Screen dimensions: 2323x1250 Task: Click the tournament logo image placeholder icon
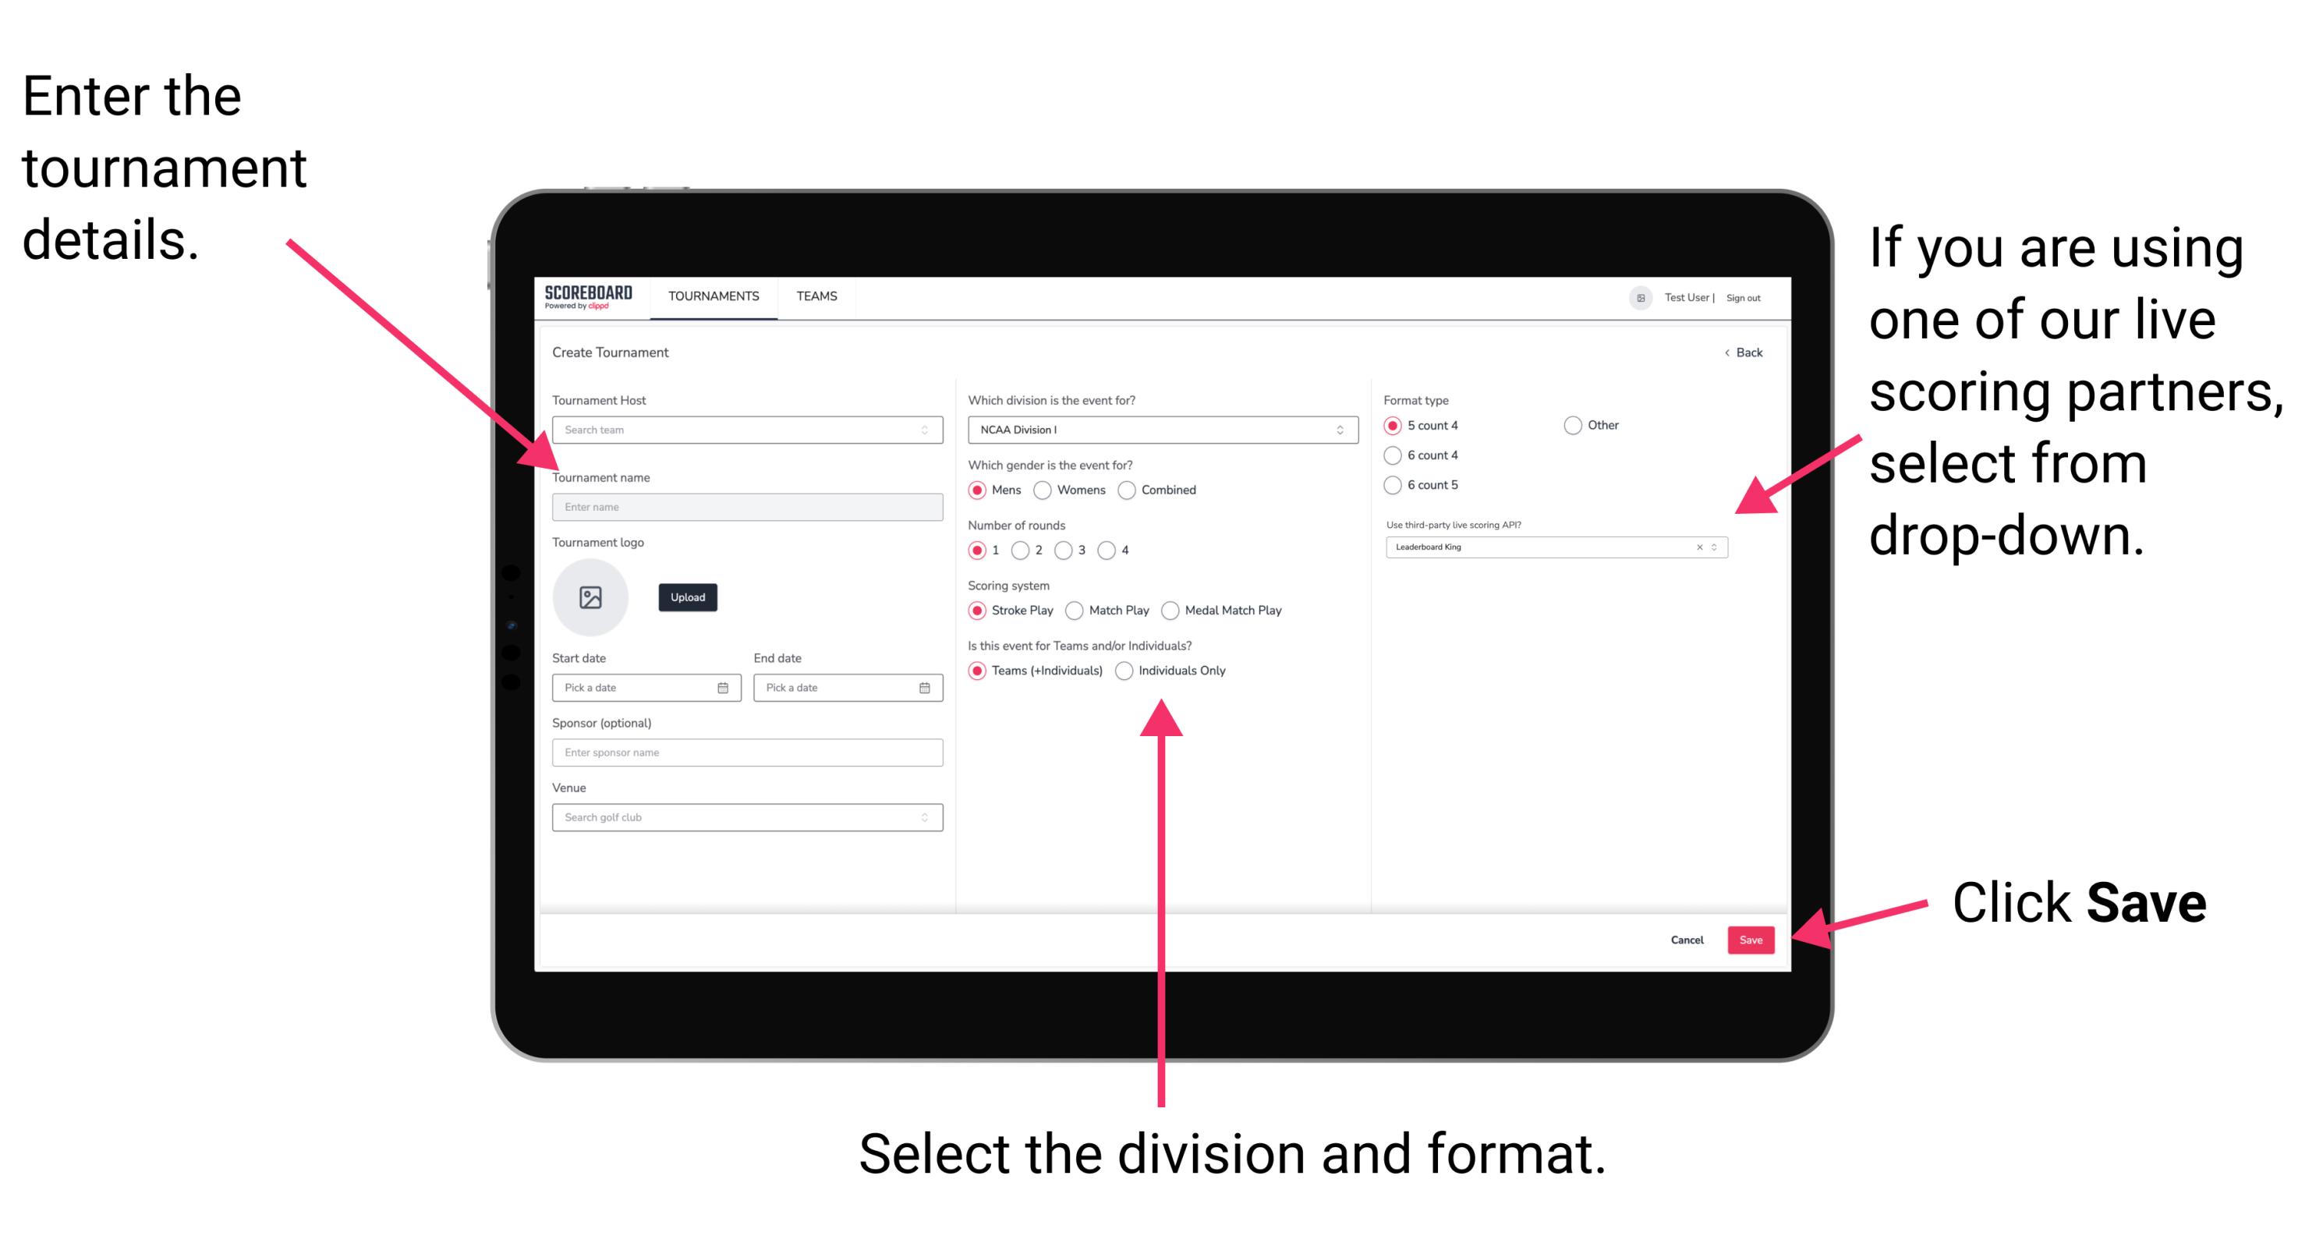pyautogui.click(x=591, y=597)
